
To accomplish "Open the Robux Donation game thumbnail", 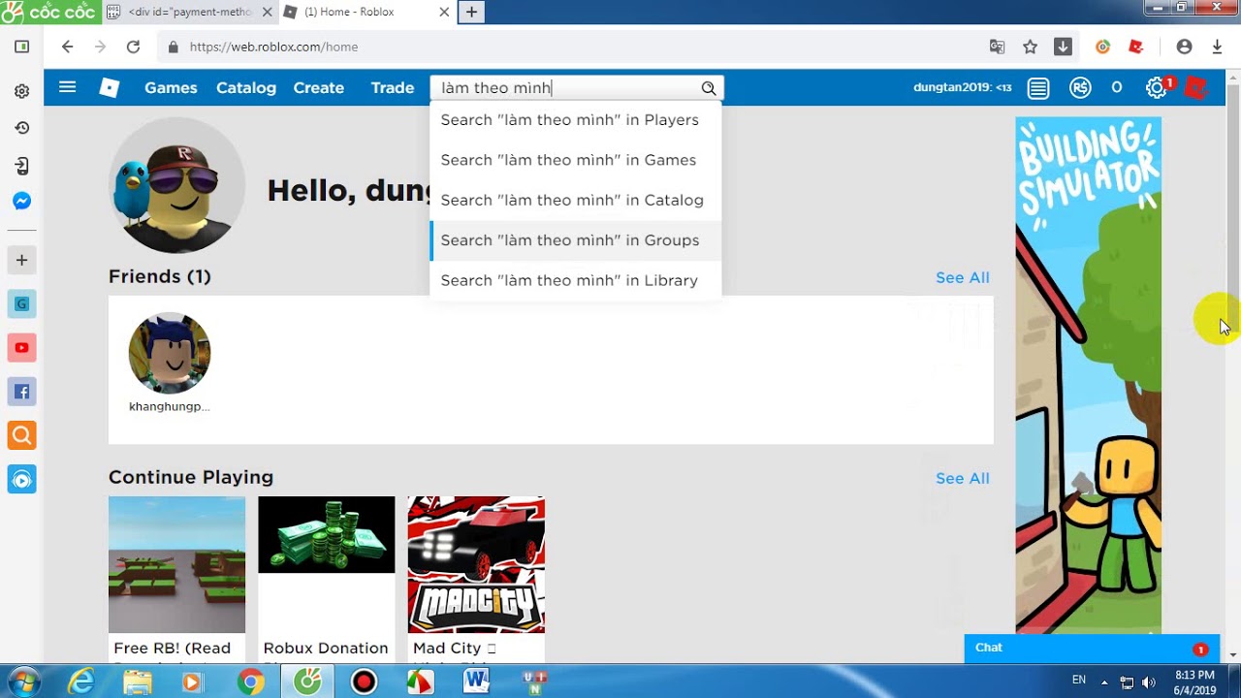I will tap(327, 535).
